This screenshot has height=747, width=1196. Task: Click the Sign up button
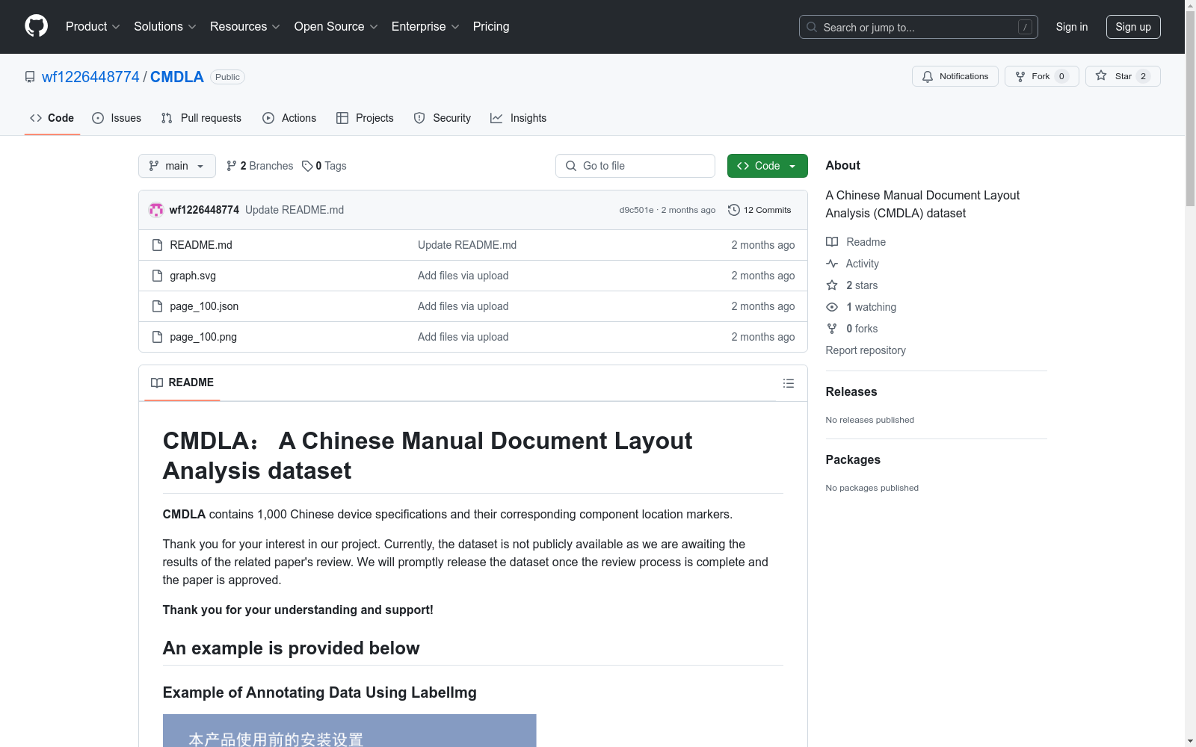[x=1133, y=27]
